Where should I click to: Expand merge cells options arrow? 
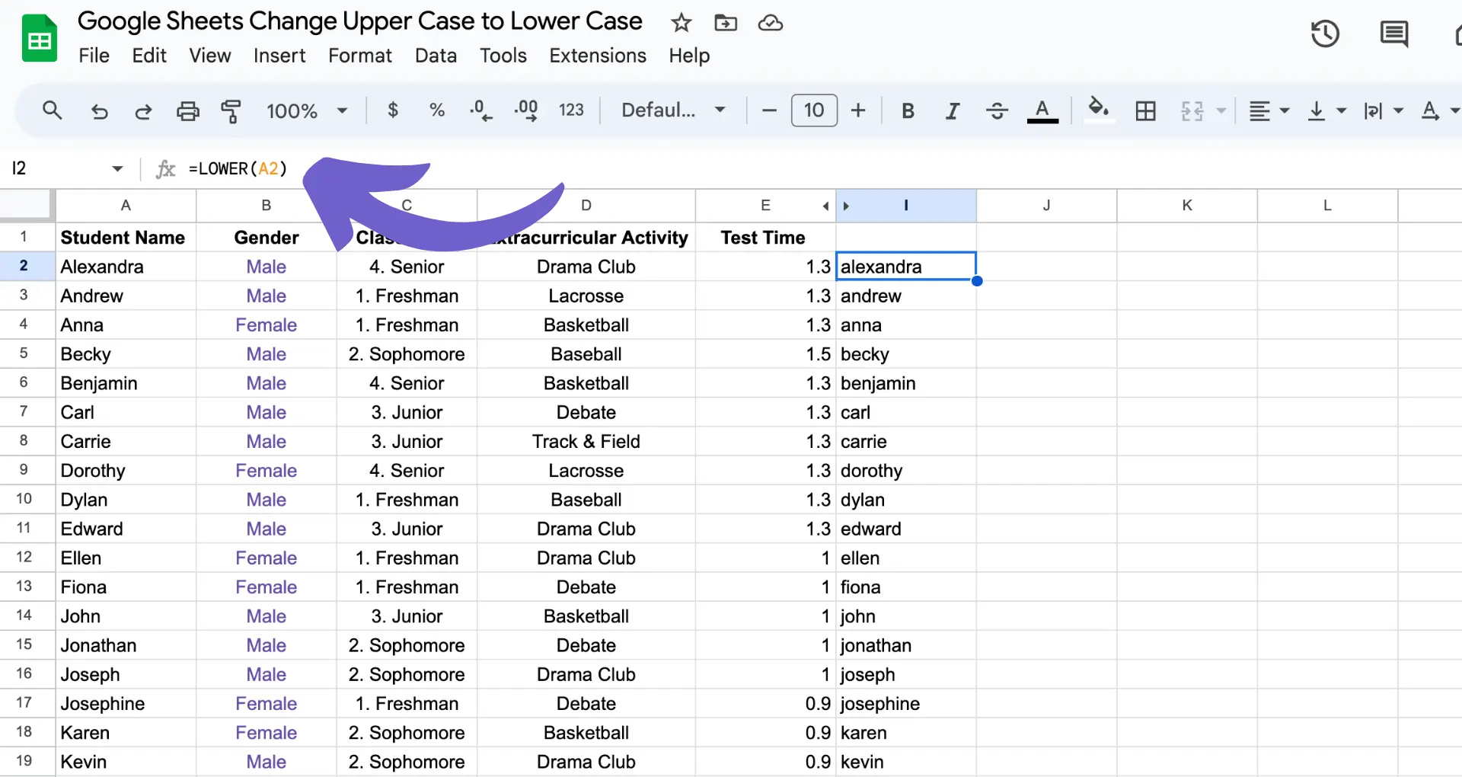[1221, 111]
